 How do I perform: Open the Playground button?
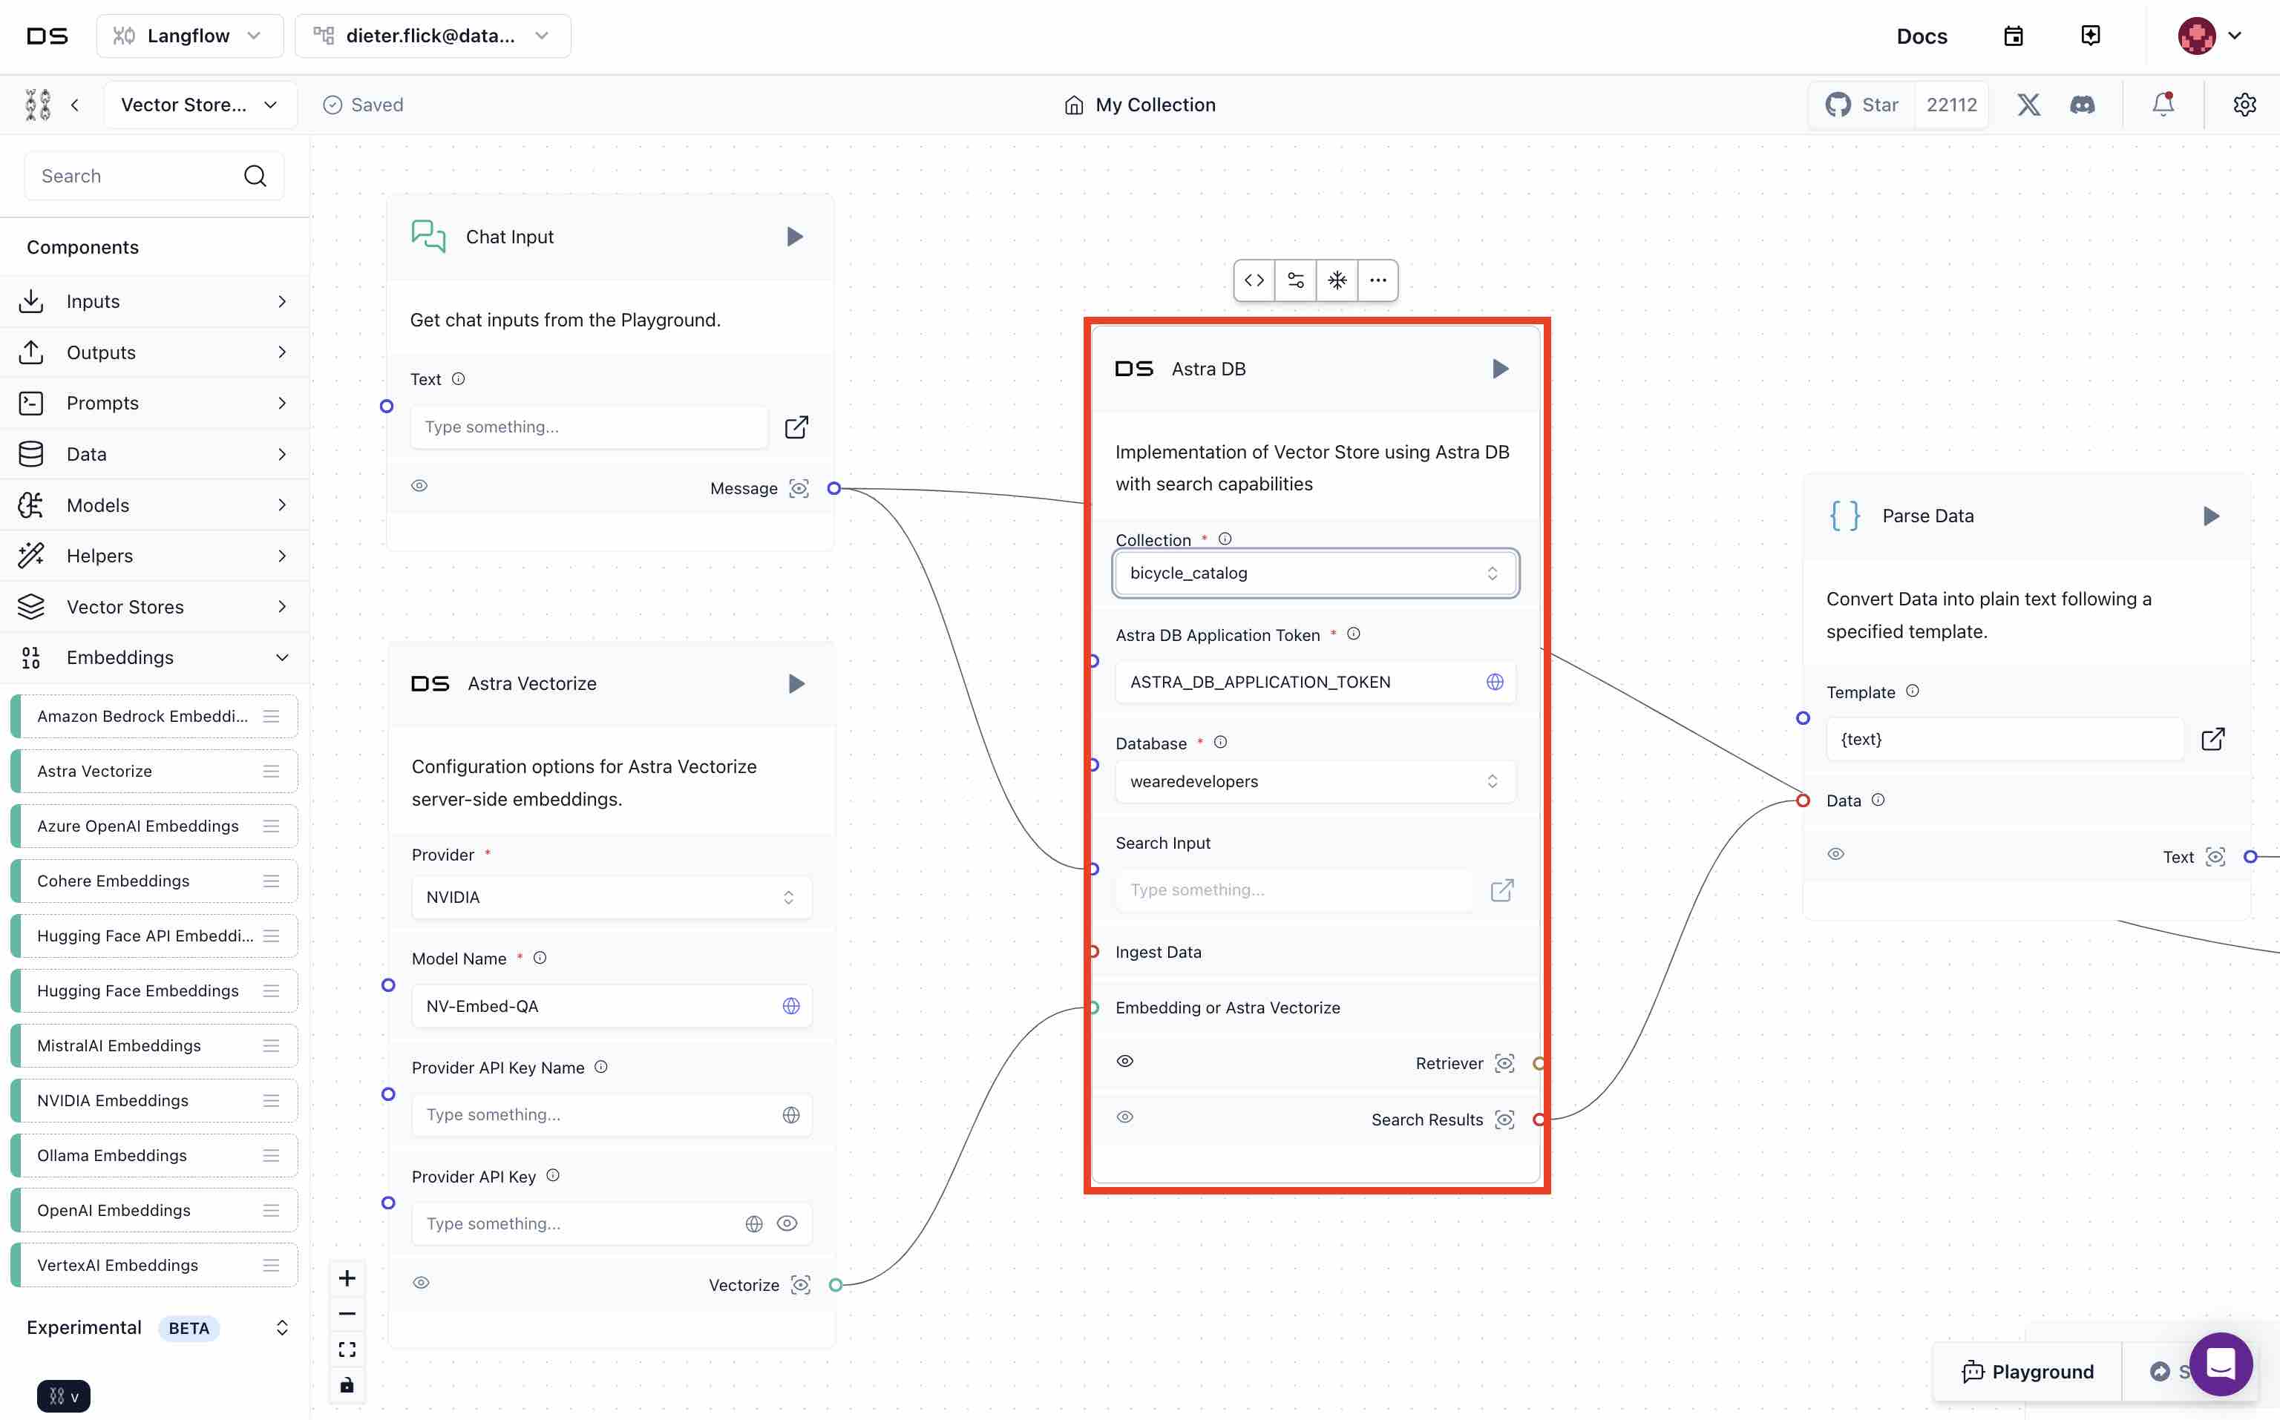2028,1371
